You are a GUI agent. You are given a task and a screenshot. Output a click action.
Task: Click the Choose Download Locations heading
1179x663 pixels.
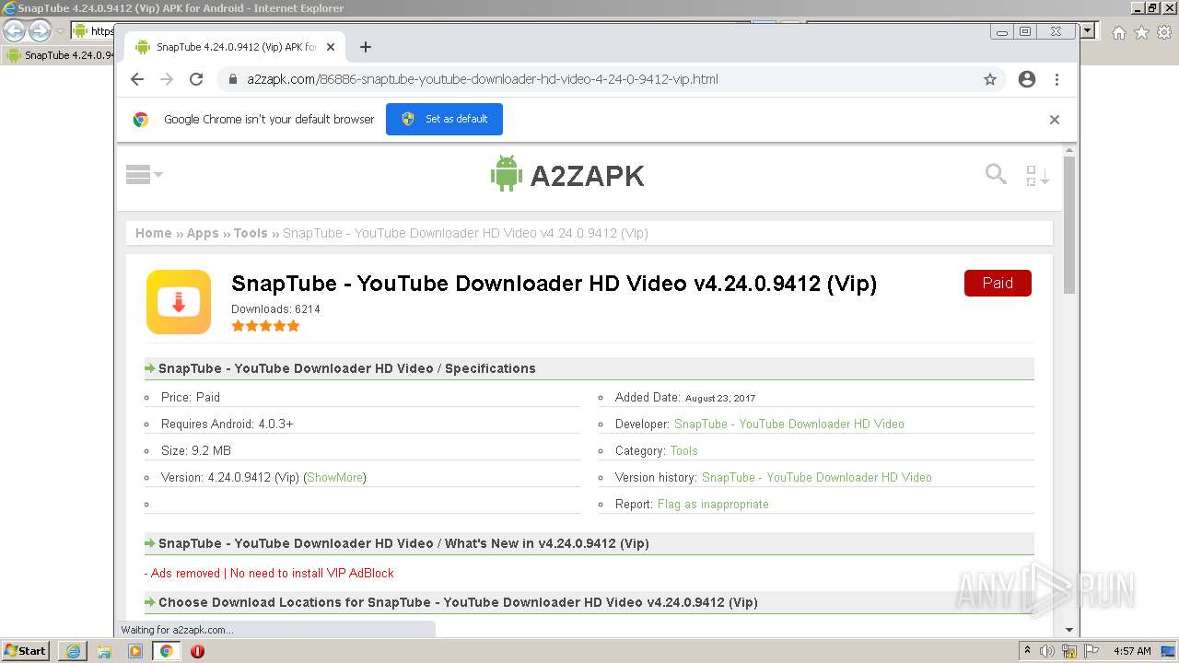(x=458, y=602)
